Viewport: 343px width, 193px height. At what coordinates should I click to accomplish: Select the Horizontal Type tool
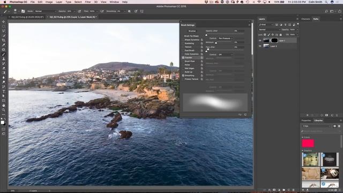tap(4, 91)
